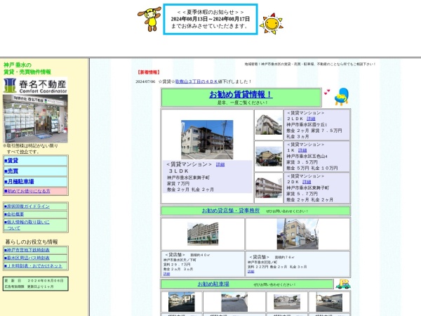Viewport: 421px width, 316px height.
Task: Click 家賃 7万円 text in 3LDK listing
Action: [x=178, y=183]
